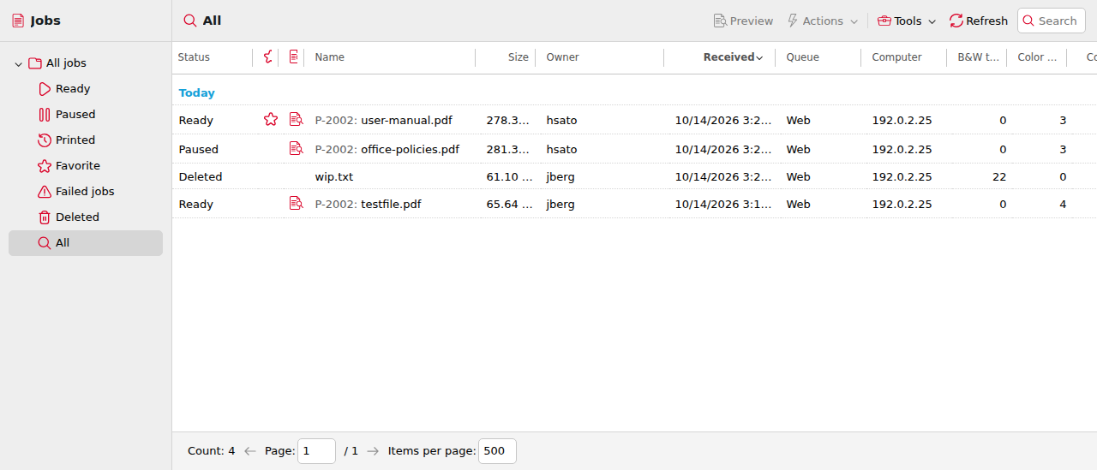The image size is (1097, 470).
Task: Click the Today group heading
Action: (197, 93)
